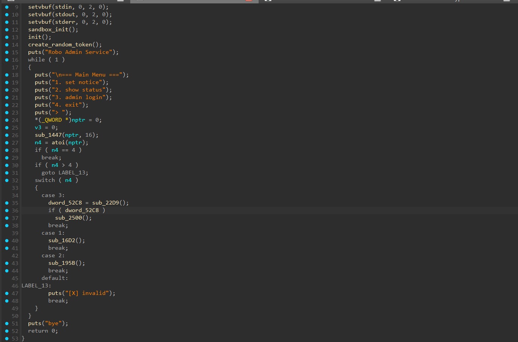Viewport: 518px width, 342px height.
Task: Click the blue dot at line 35
Action: click(7, 203)
